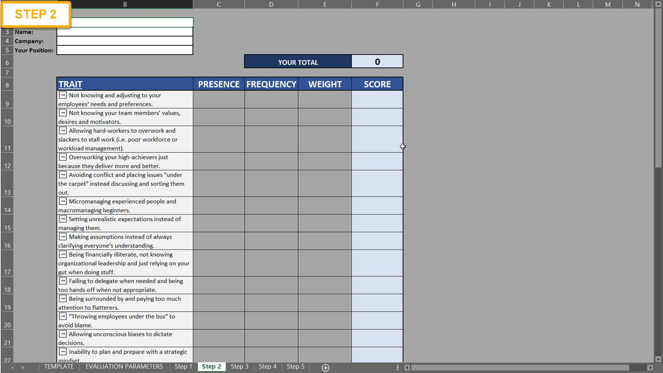Click box icon beside 'Inability to plan'
Viewport: 663px width, 373px height.
coord(63,352)
